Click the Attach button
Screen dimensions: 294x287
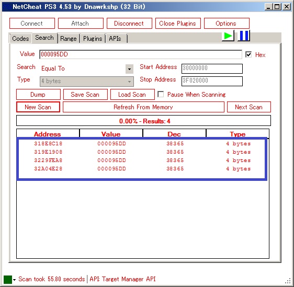81,24
